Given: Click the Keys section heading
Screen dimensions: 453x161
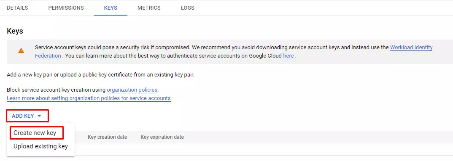Looking at the screenshot, I should pos(15,31).
